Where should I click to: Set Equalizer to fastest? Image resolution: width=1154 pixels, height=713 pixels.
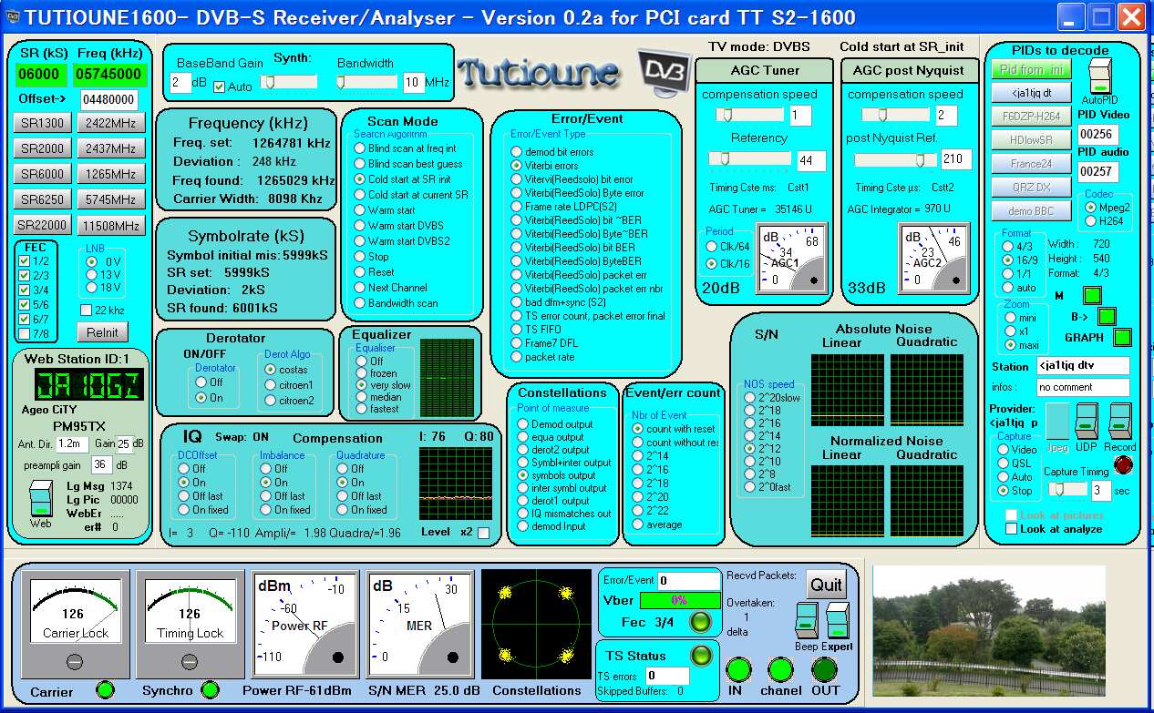point(361,409)
